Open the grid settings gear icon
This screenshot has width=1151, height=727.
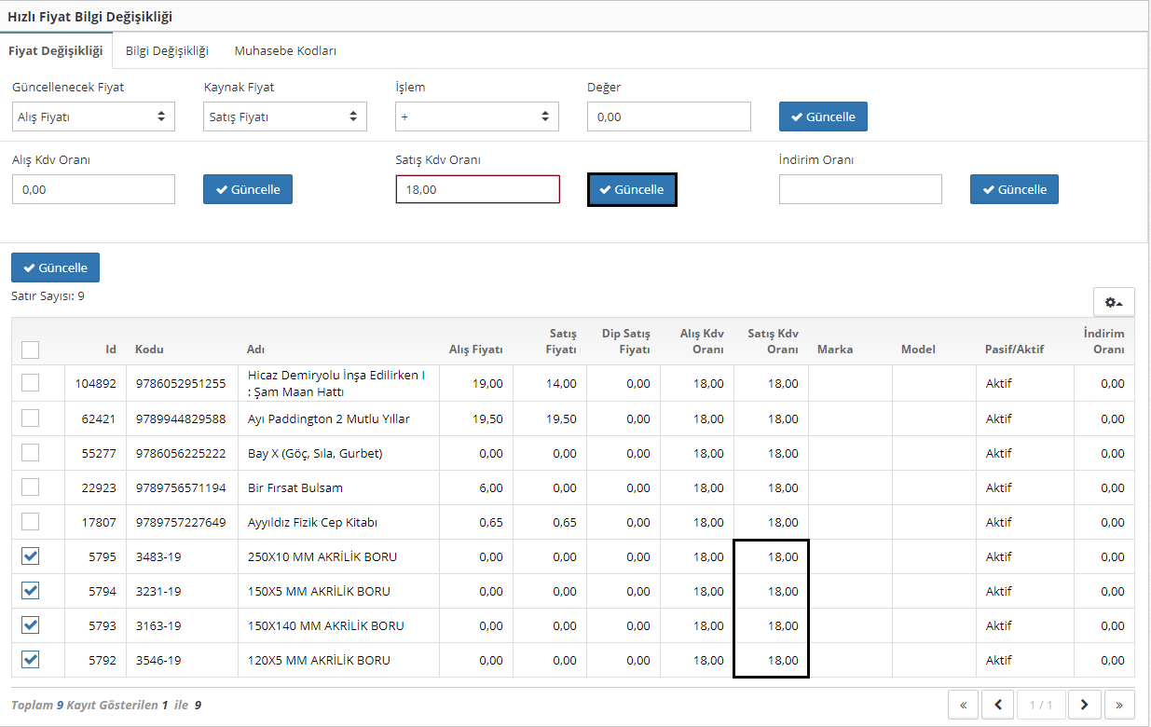(1113, 302)
